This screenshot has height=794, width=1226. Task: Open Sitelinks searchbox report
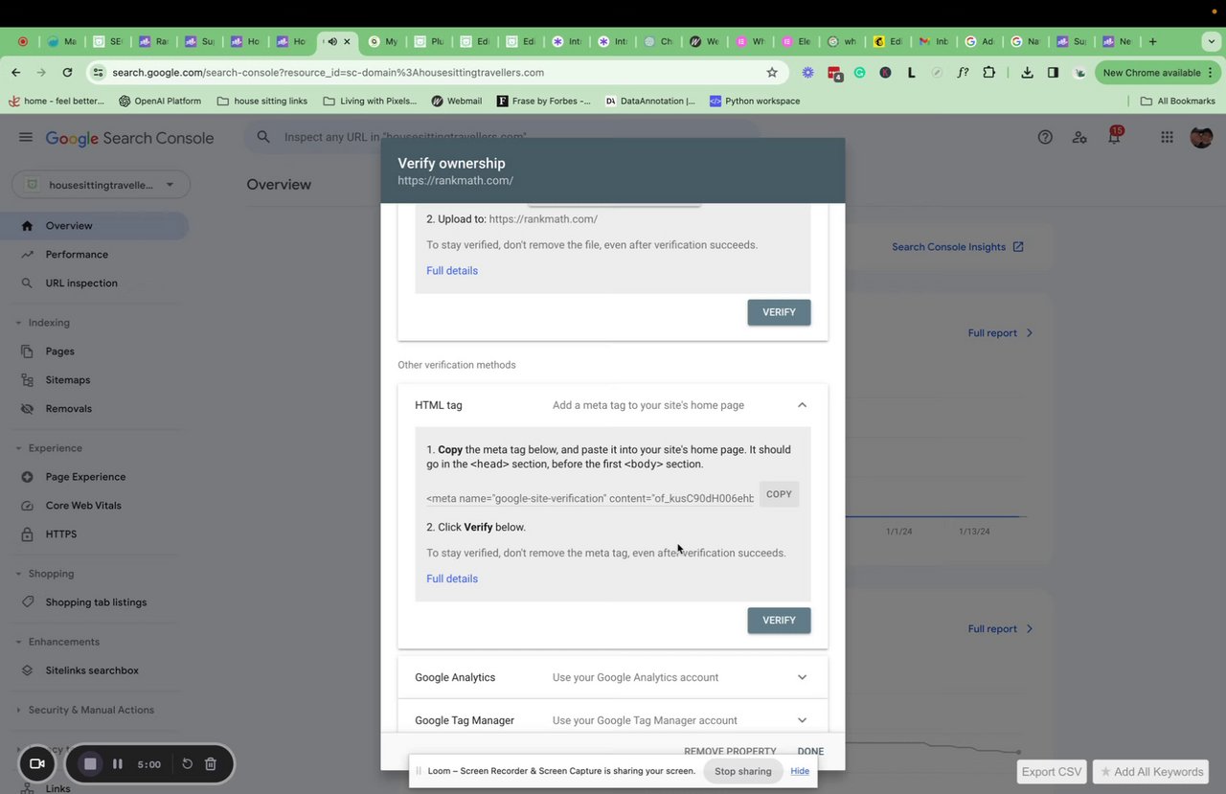94,670
